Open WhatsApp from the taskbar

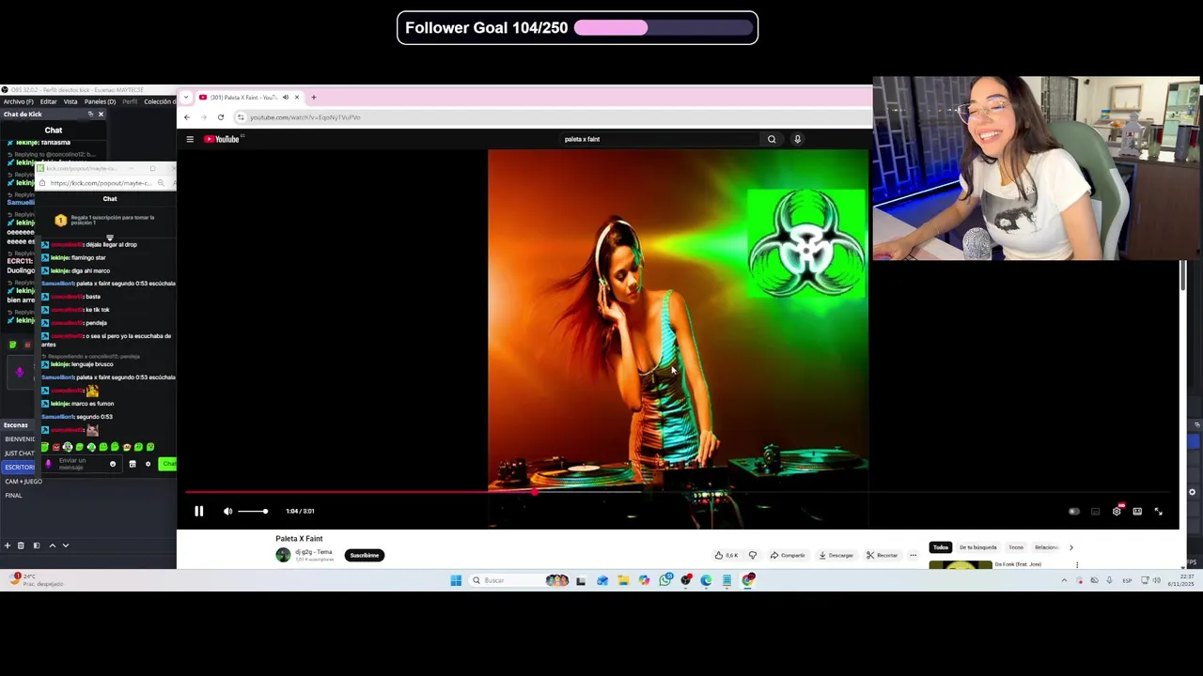coord(665,580)
